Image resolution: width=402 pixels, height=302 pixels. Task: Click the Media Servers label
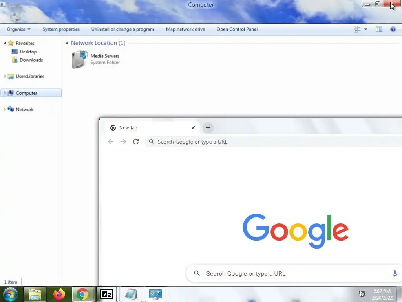pos(105,56)
